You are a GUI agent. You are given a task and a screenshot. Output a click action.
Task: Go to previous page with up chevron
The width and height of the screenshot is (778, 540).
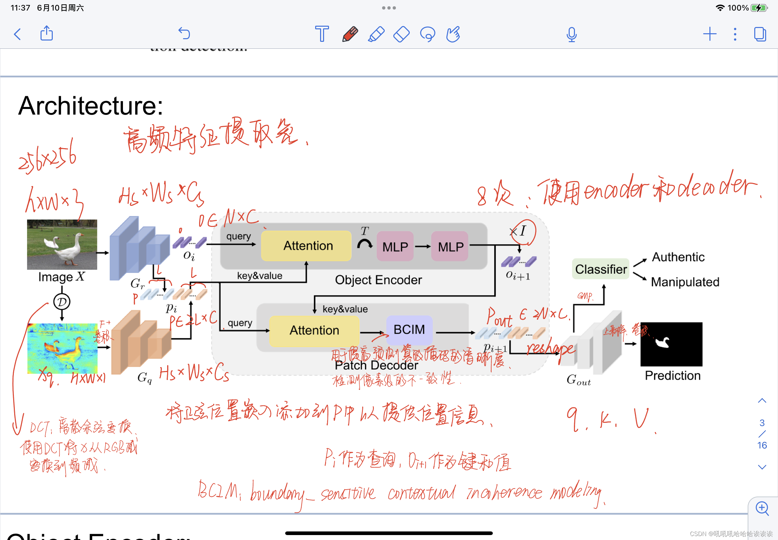[762, 401]
